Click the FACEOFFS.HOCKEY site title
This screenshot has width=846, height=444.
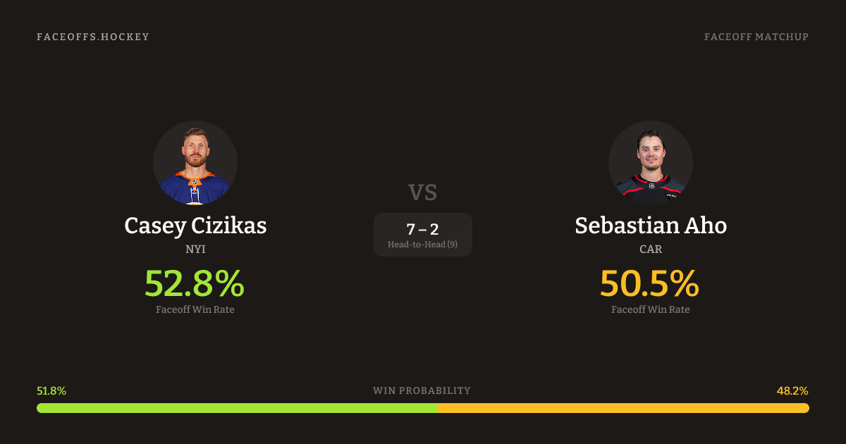pos(93,37)
